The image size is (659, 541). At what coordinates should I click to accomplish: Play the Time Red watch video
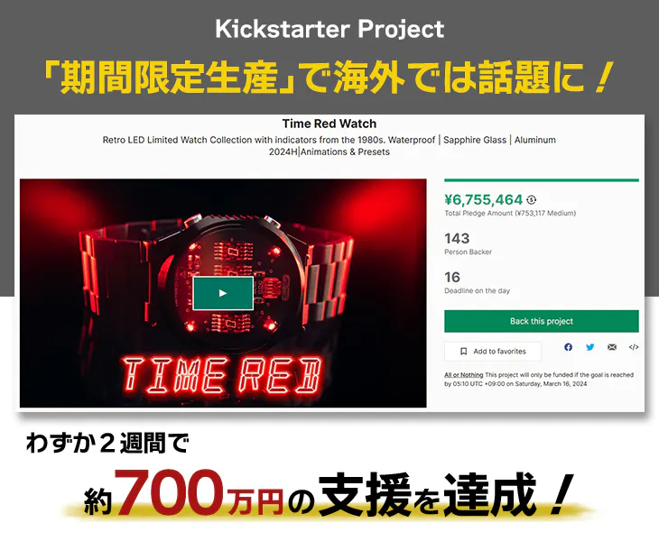(x=223, y=293)
